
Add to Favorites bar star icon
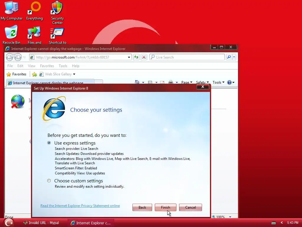pyautogui.click(x=35, y=74)
